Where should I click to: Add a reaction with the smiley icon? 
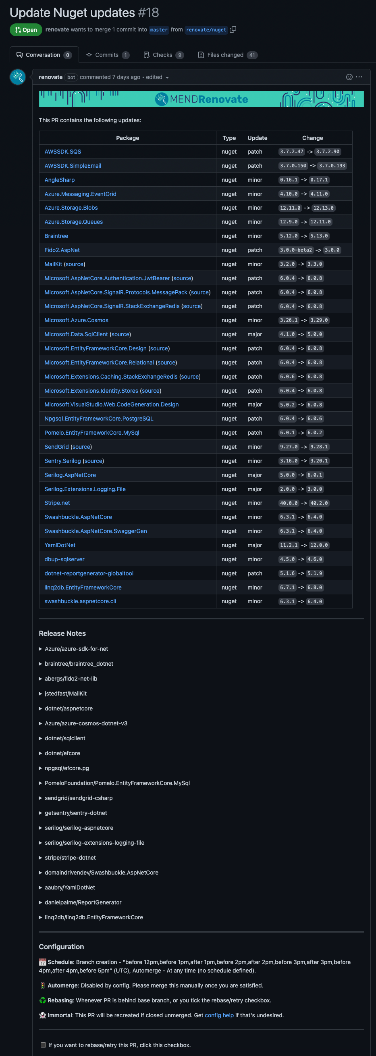coord(349,77)
